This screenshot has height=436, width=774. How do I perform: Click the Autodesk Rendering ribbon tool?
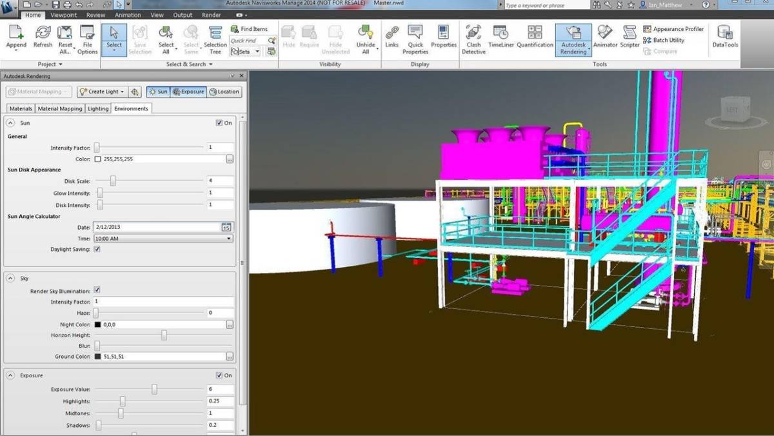pos(573,40)
